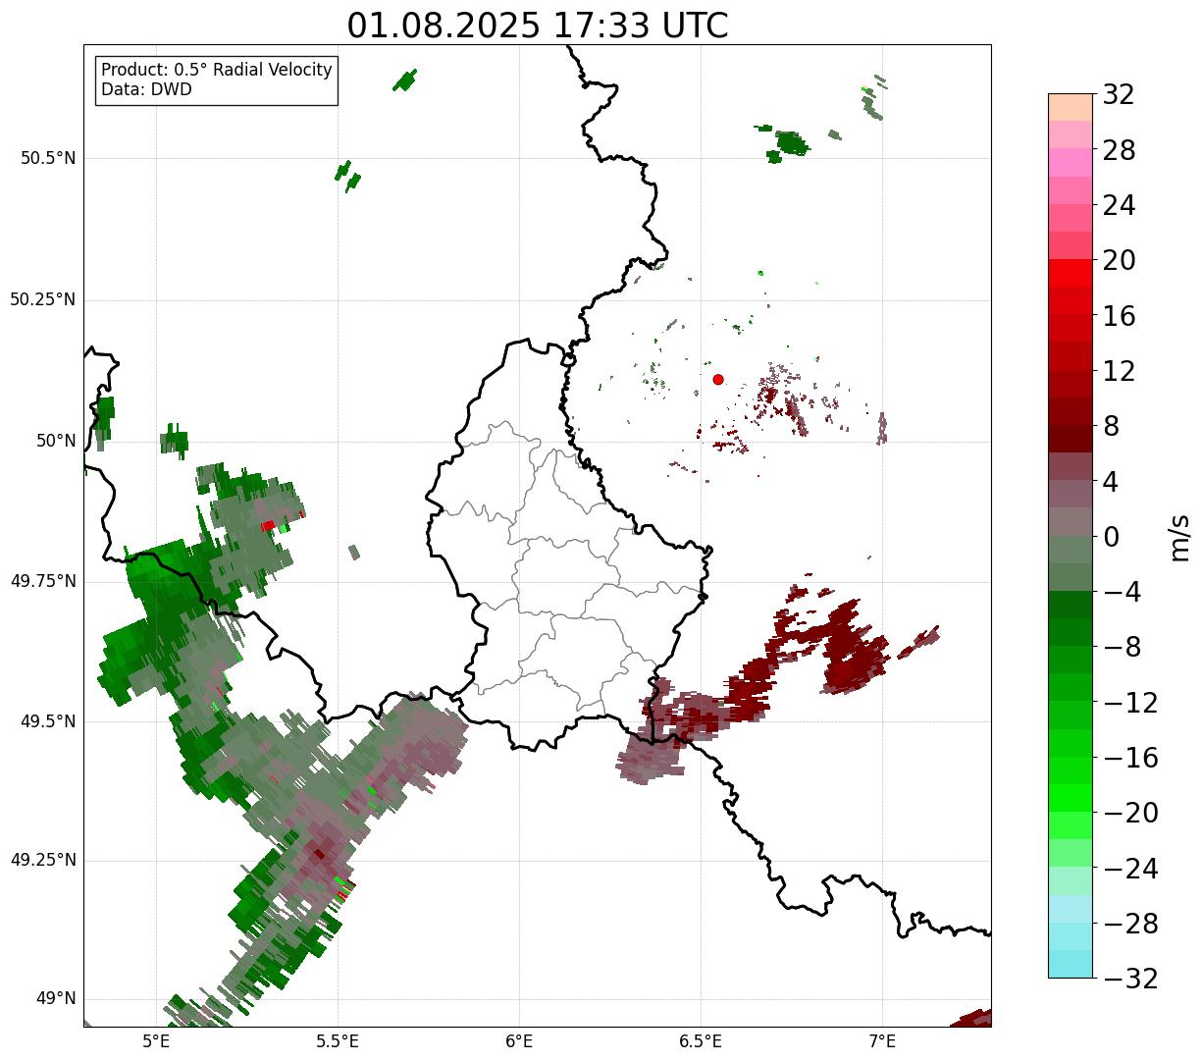Screen dimensions: 1202x1061
Task: Click the 6.5°E longitude label
Action: pyautogui.click(x=702, y=1040)
